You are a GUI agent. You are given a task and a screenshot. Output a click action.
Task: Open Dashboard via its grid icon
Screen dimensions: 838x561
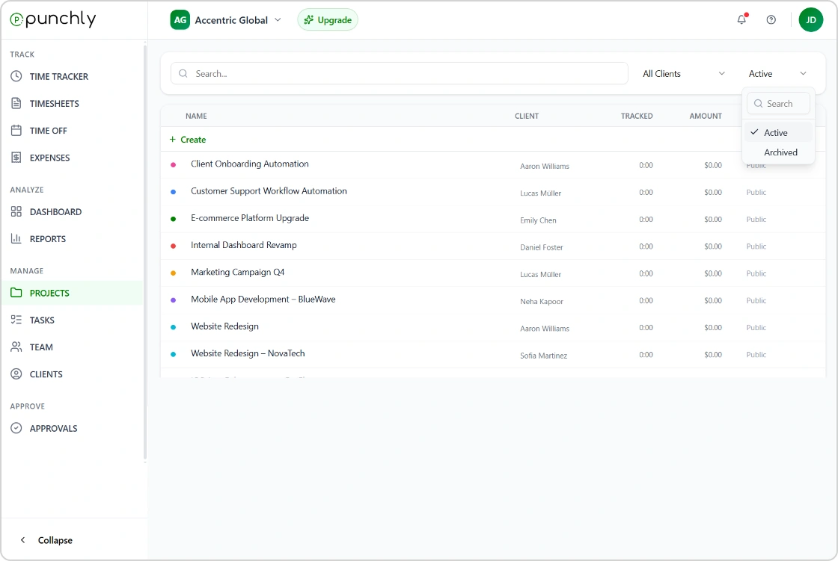point(16,212)
